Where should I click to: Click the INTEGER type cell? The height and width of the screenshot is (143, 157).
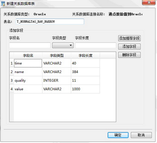57,80
